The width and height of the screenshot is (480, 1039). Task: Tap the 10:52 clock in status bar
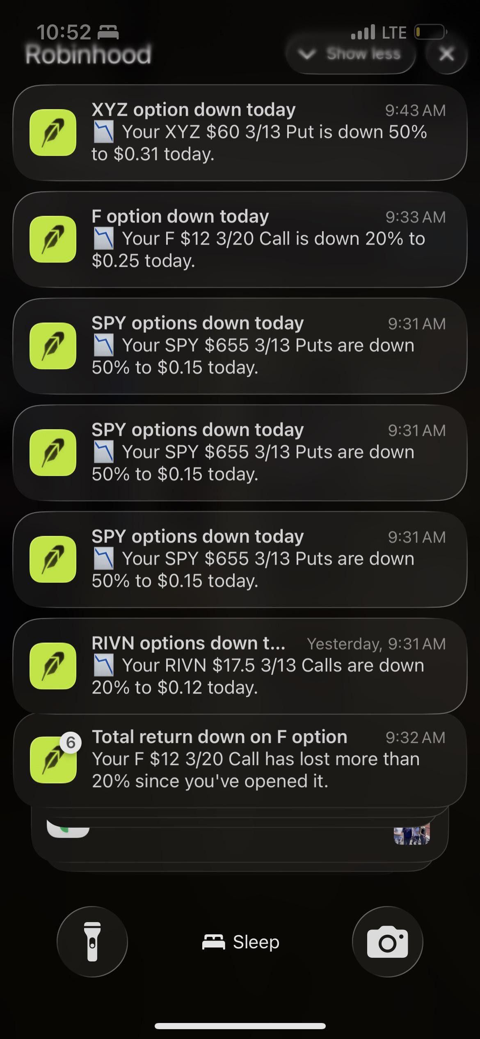tap(64, 32)
